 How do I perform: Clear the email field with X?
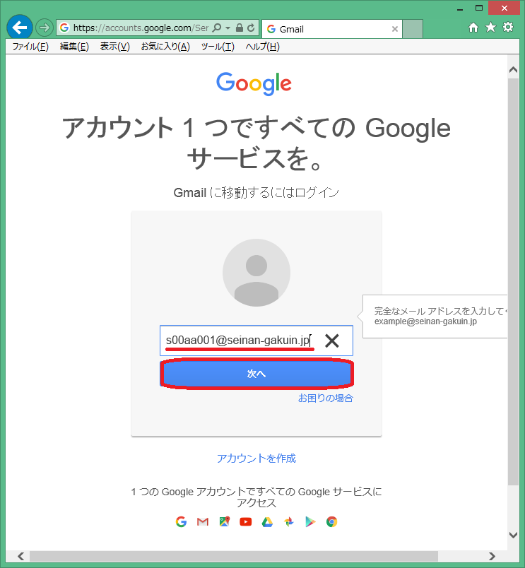(x=332, y=341)
